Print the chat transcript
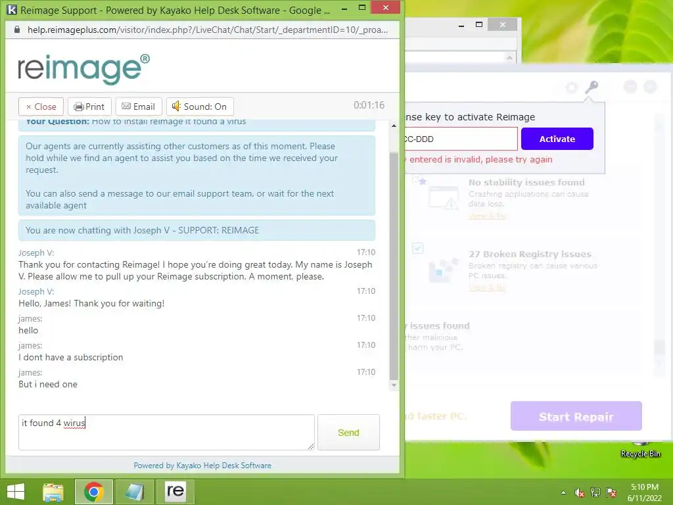The height and width of the screenshot is (505, 673). click(x=89, y=107)
